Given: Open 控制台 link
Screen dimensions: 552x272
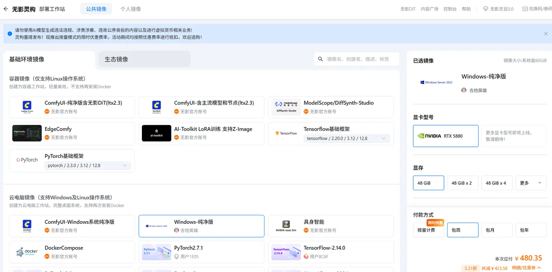Looking at the screenshot, I should 450,9.
